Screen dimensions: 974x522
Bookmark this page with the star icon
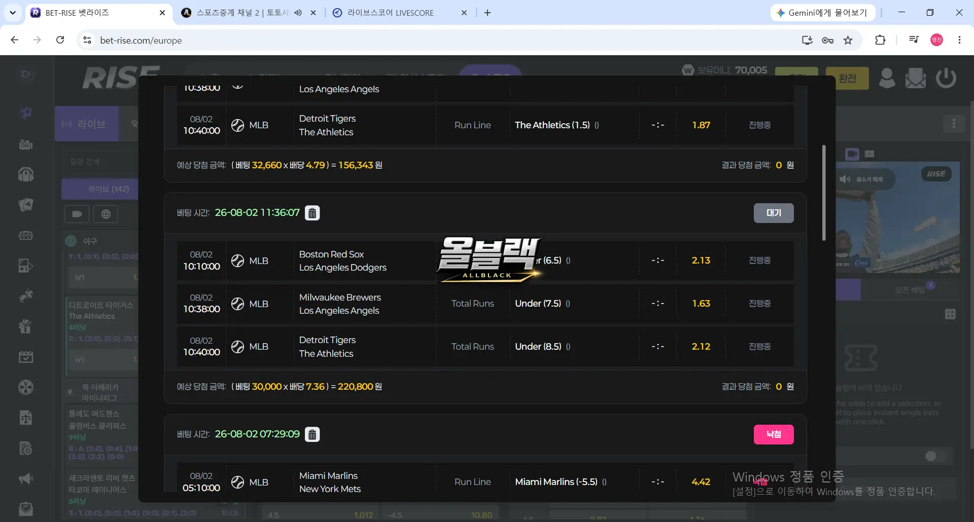point(848,40)
